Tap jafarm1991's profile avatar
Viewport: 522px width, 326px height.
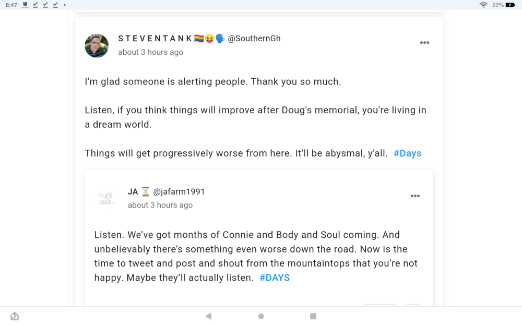tap(106, 198)
